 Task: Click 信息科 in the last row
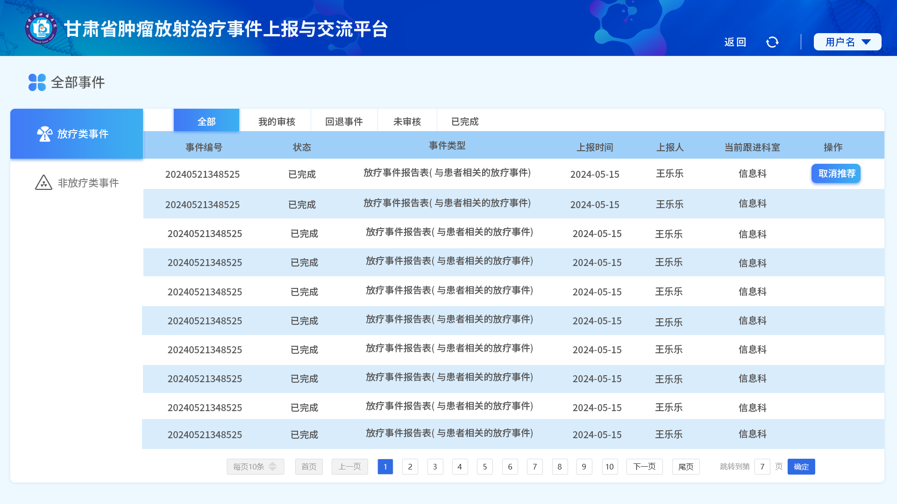click(x=752, y=434)
